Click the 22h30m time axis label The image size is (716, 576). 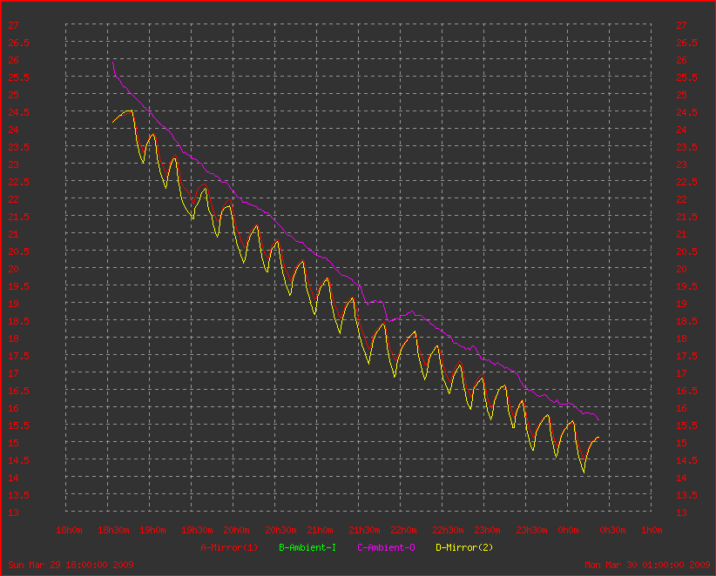point(448,530)
